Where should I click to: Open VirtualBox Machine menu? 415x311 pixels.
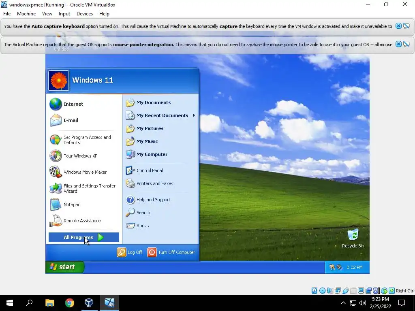click(26, 14)
